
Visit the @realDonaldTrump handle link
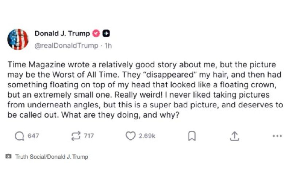coord(66,46)
